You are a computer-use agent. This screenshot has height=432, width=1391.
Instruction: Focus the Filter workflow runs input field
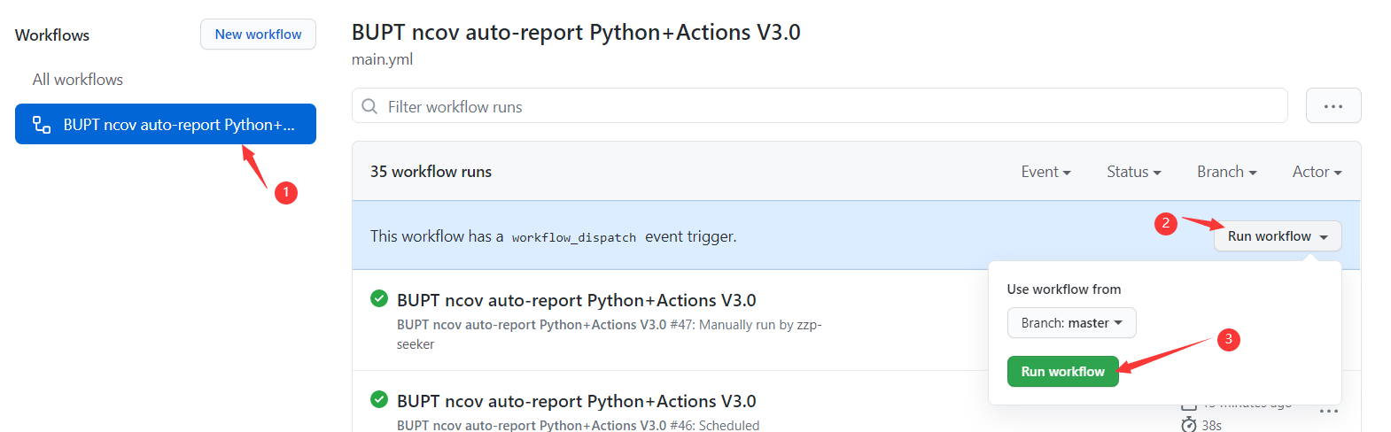coord(824,106)
